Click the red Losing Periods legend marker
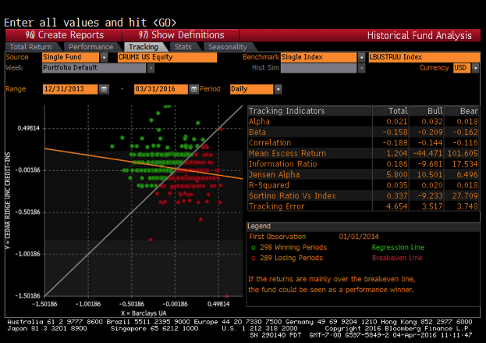This screenshot has height=343, width=486. click(252, 257)
